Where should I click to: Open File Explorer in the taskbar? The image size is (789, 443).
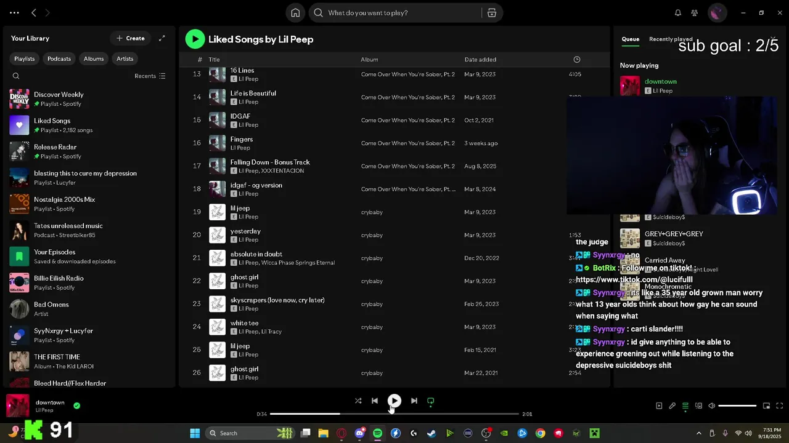coord(323,433)
